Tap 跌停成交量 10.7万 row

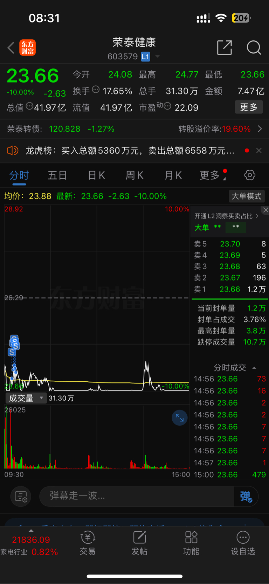click(231, 342)
